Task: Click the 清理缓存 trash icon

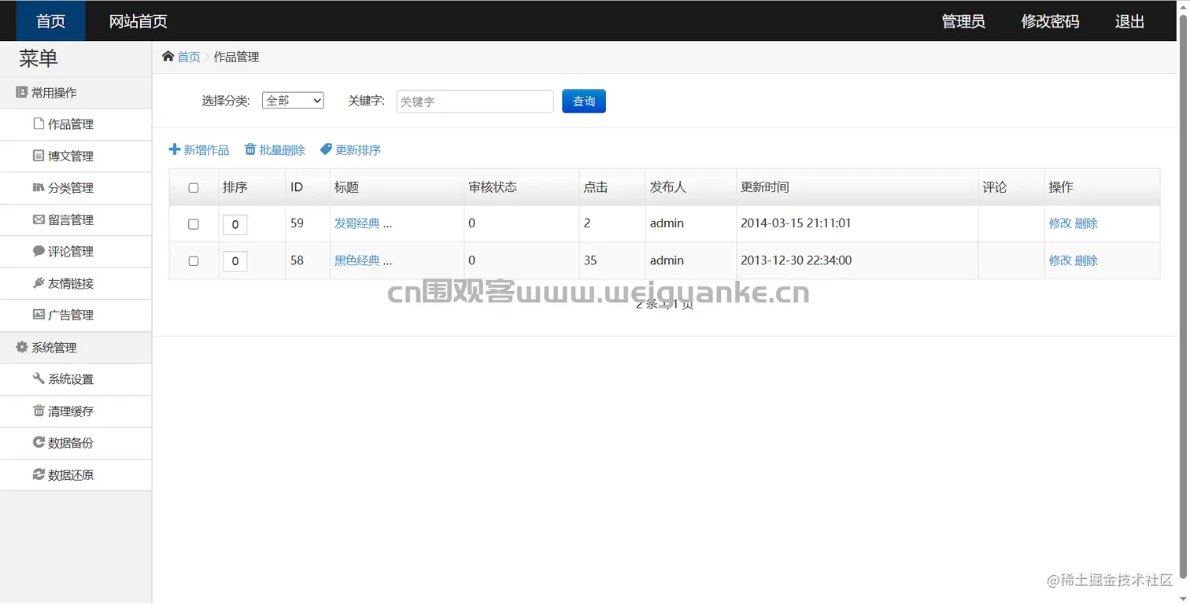Action: coord(39,411)
